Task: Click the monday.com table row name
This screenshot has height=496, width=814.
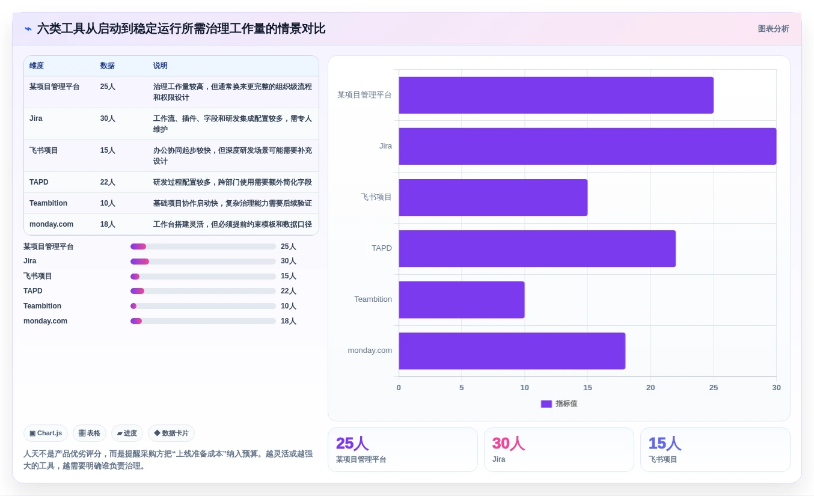Action: coord(52,224)
